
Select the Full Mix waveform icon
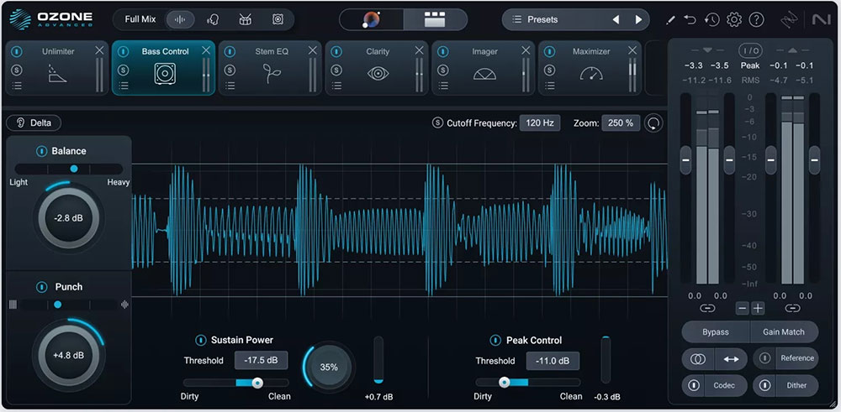[x=180, y=20]
